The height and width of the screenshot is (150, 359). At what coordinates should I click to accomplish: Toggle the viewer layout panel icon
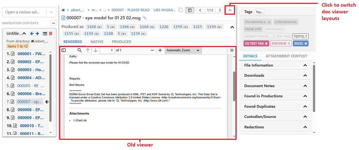190,10
